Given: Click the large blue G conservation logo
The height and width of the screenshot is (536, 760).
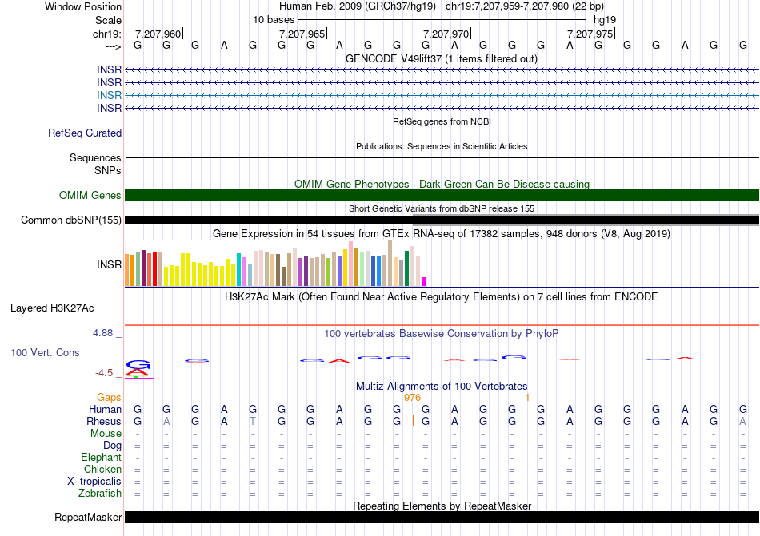Looking at the screenshot, I should coord(138,364).
